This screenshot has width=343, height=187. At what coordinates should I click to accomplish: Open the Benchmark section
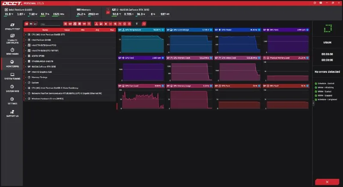[12, 51]
